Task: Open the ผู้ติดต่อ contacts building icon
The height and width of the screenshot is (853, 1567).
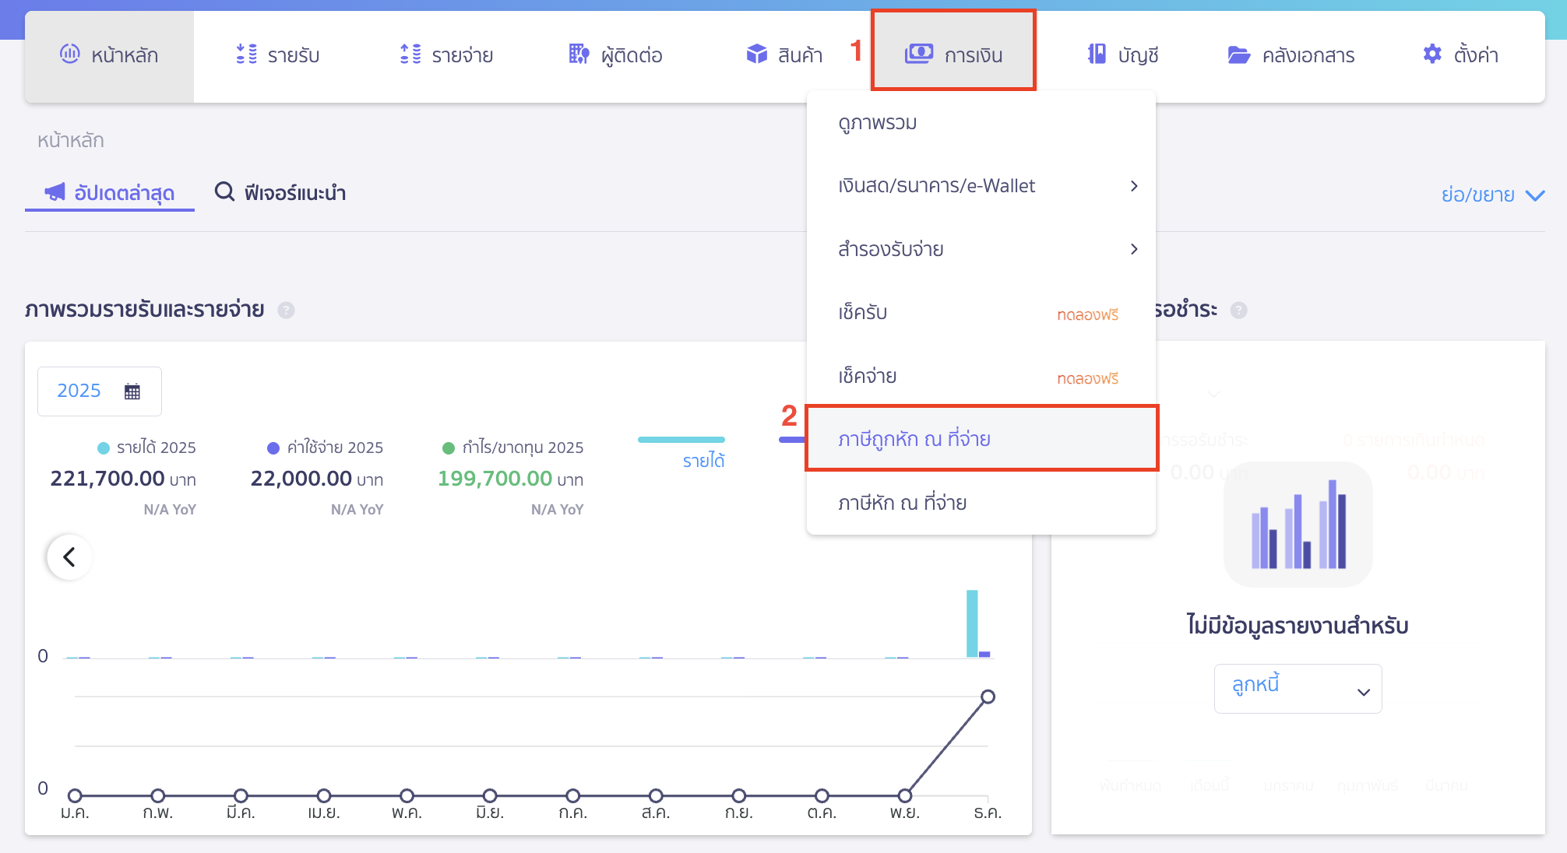Action: (579, 54)
